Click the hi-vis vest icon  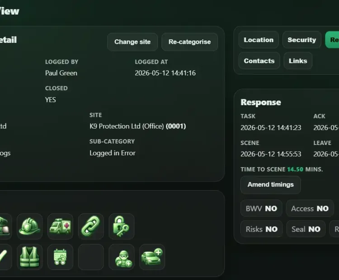click(30, 257)
